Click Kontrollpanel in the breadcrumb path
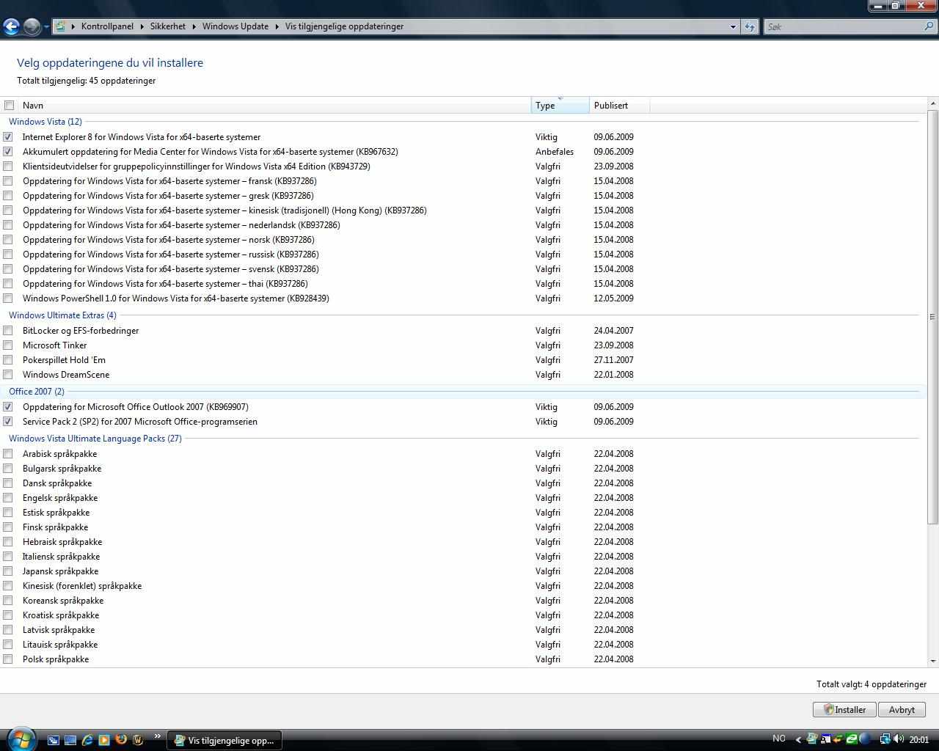 tap(107, 26)
